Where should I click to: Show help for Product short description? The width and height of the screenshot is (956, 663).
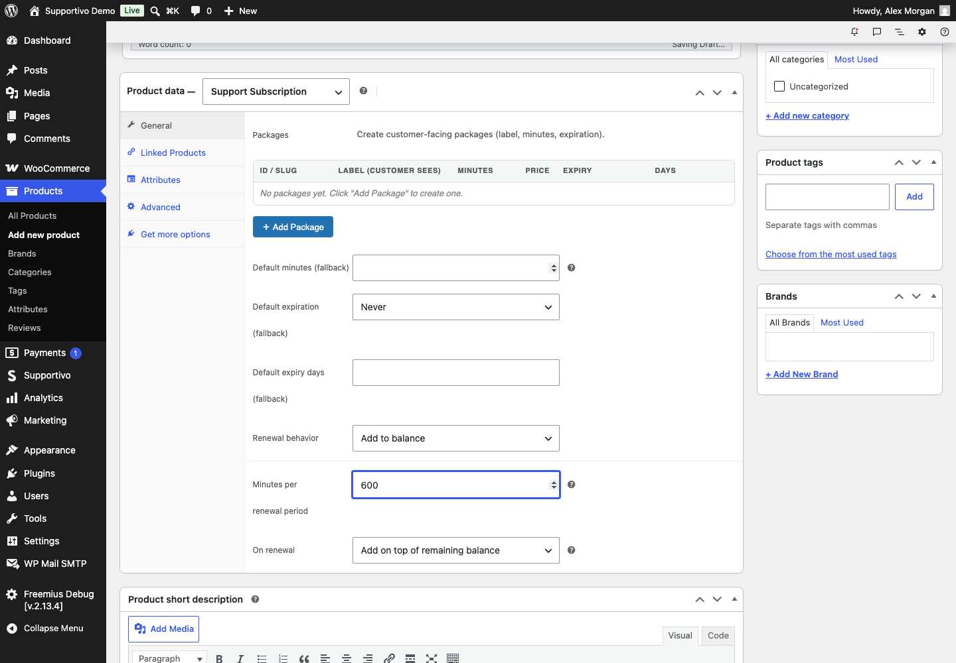[255, 599]
